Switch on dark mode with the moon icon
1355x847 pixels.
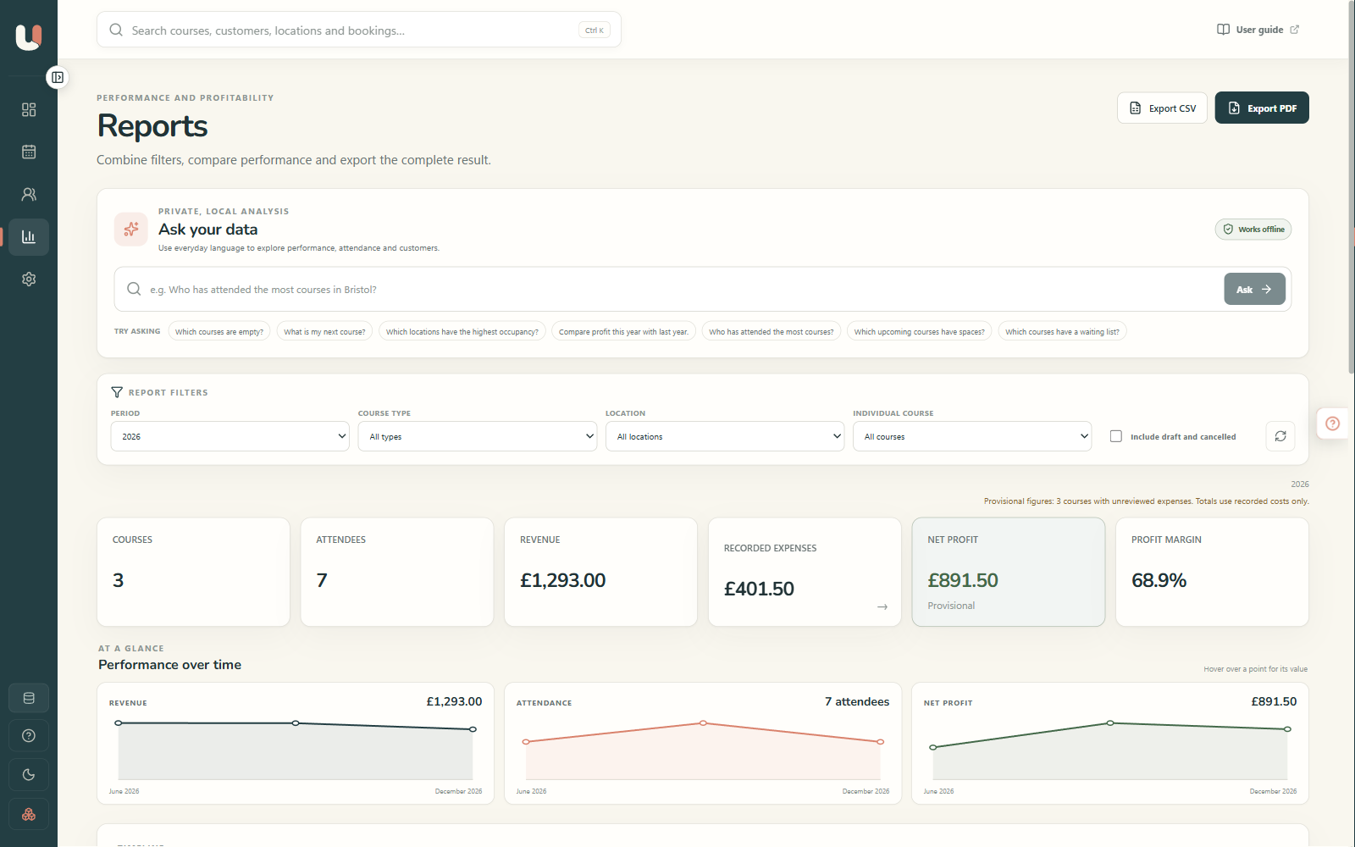[29, 775]
